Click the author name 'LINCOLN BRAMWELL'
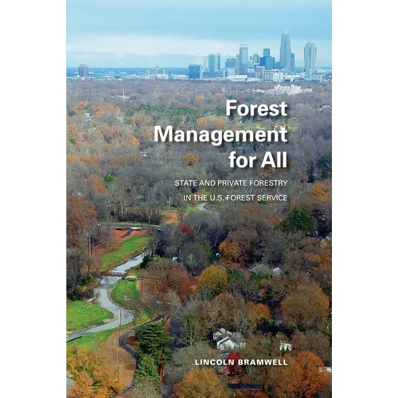Viewport: 398px width, 398px height. (x=241, y=362)
